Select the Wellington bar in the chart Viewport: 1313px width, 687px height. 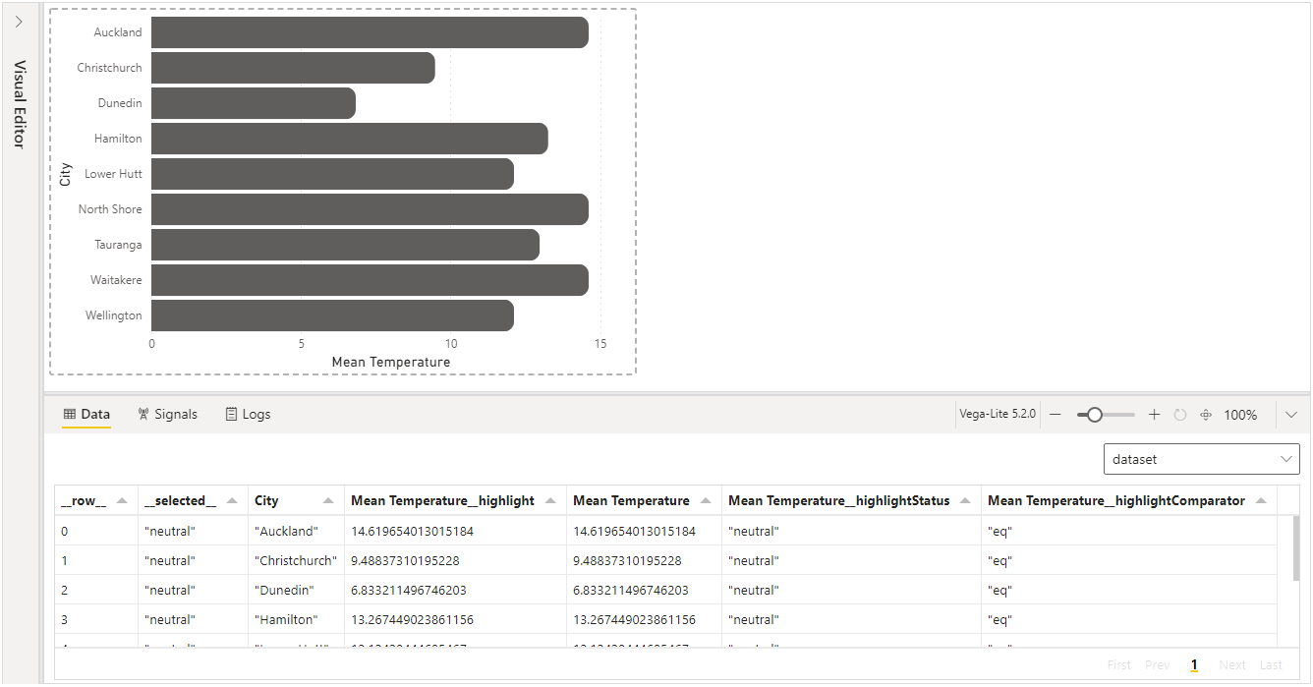pyautogui.click(x=332, y=315)
